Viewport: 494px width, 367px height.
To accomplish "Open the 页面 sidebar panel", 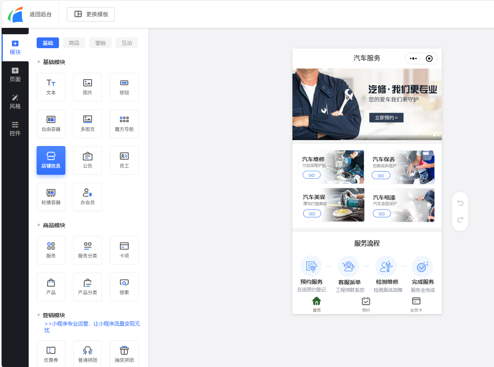I will [x=15, y=75].
